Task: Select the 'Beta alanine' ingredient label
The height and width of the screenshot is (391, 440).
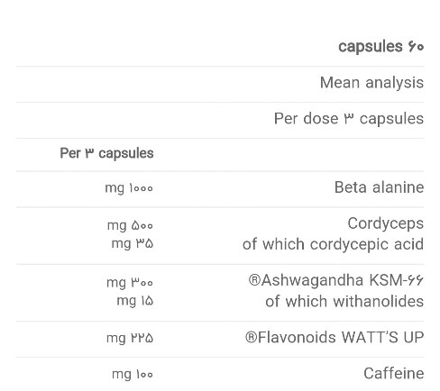Action: point(379,187)
